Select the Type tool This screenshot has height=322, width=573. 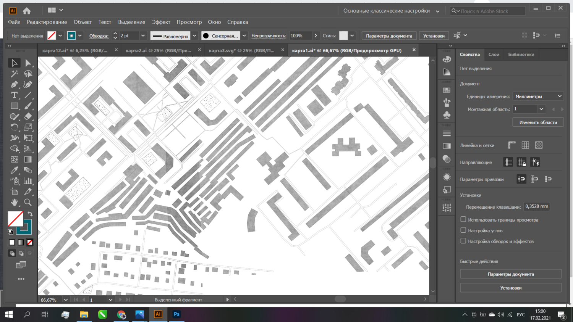click(14, 95)
